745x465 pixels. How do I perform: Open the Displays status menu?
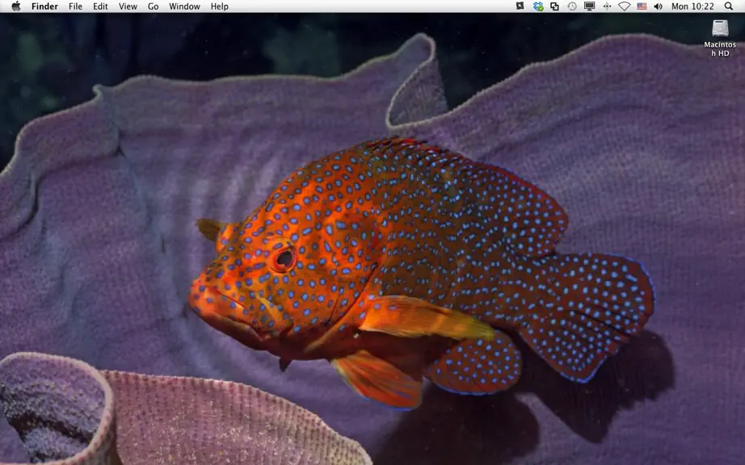pyautogui.click(x=590, y=6)
